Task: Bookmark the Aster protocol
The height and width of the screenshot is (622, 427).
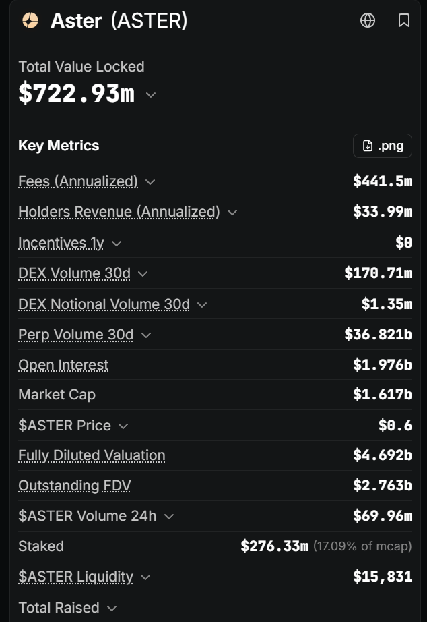Action: pyautogui.click(x=403, y=20)
